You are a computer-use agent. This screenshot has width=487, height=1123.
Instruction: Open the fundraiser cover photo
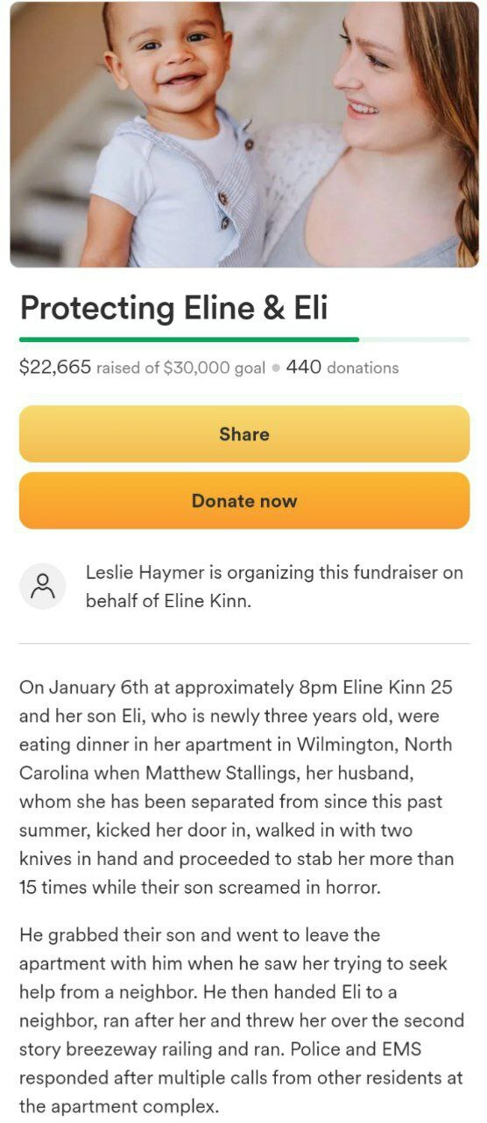point(244,134)
